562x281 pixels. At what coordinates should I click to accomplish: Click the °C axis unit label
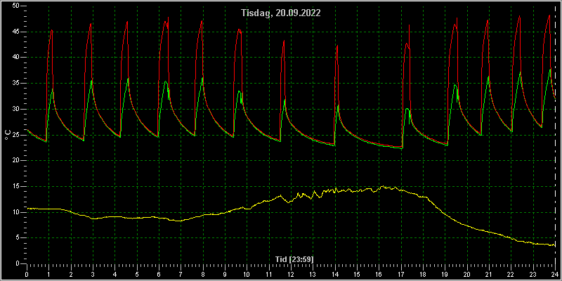coord(8,135)
